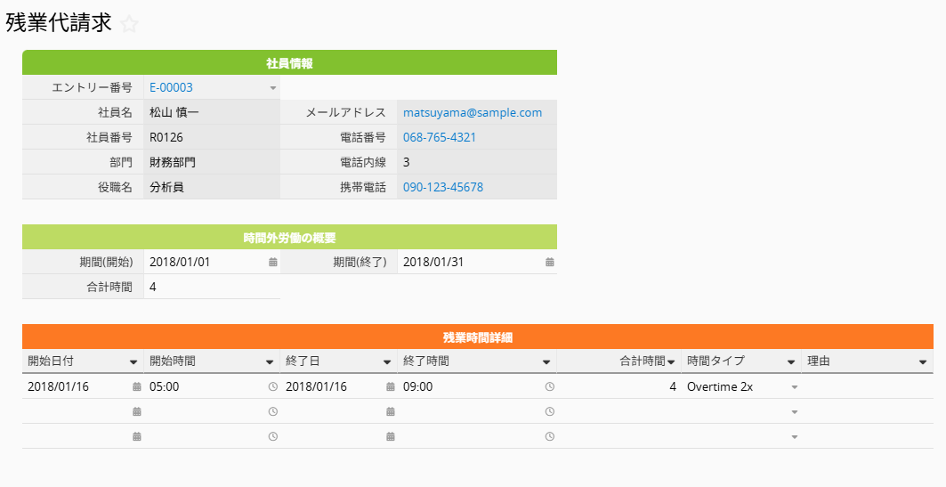Open 合計時間 column header dropdown arrow
This screenshot has width=946, height=487.
(671, 362)
